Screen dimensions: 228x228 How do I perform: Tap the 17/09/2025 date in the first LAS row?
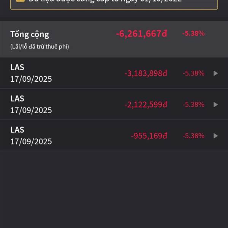(31, 79)
